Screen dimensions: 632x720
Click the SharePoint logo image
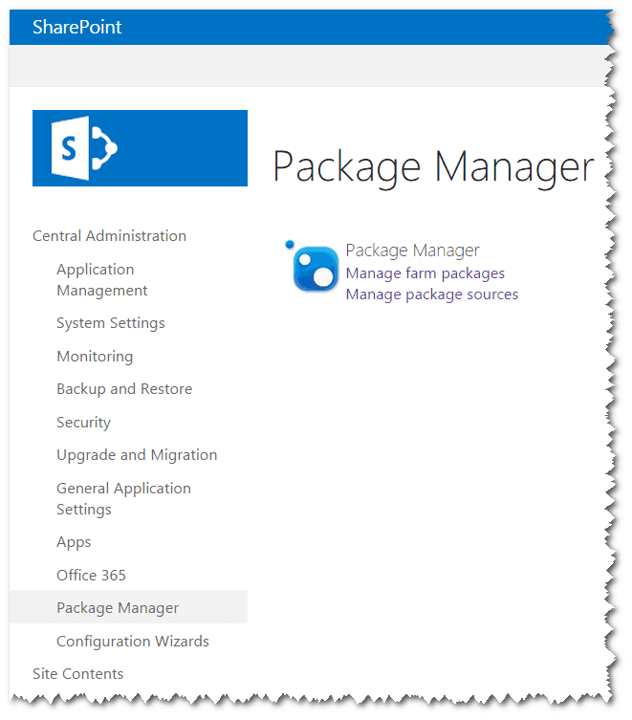pos(140,148)
